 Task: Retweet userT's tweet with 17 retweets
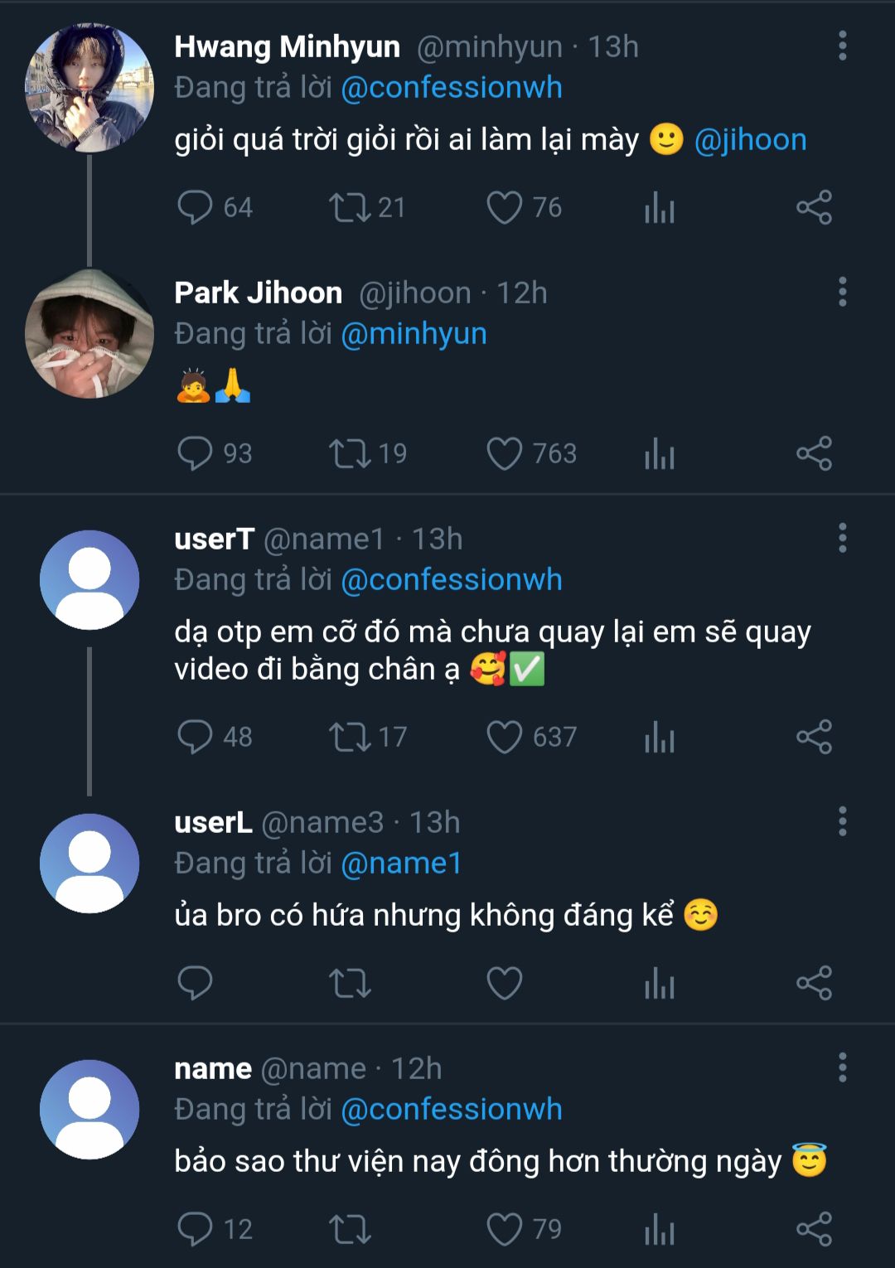tap(350, 737)
